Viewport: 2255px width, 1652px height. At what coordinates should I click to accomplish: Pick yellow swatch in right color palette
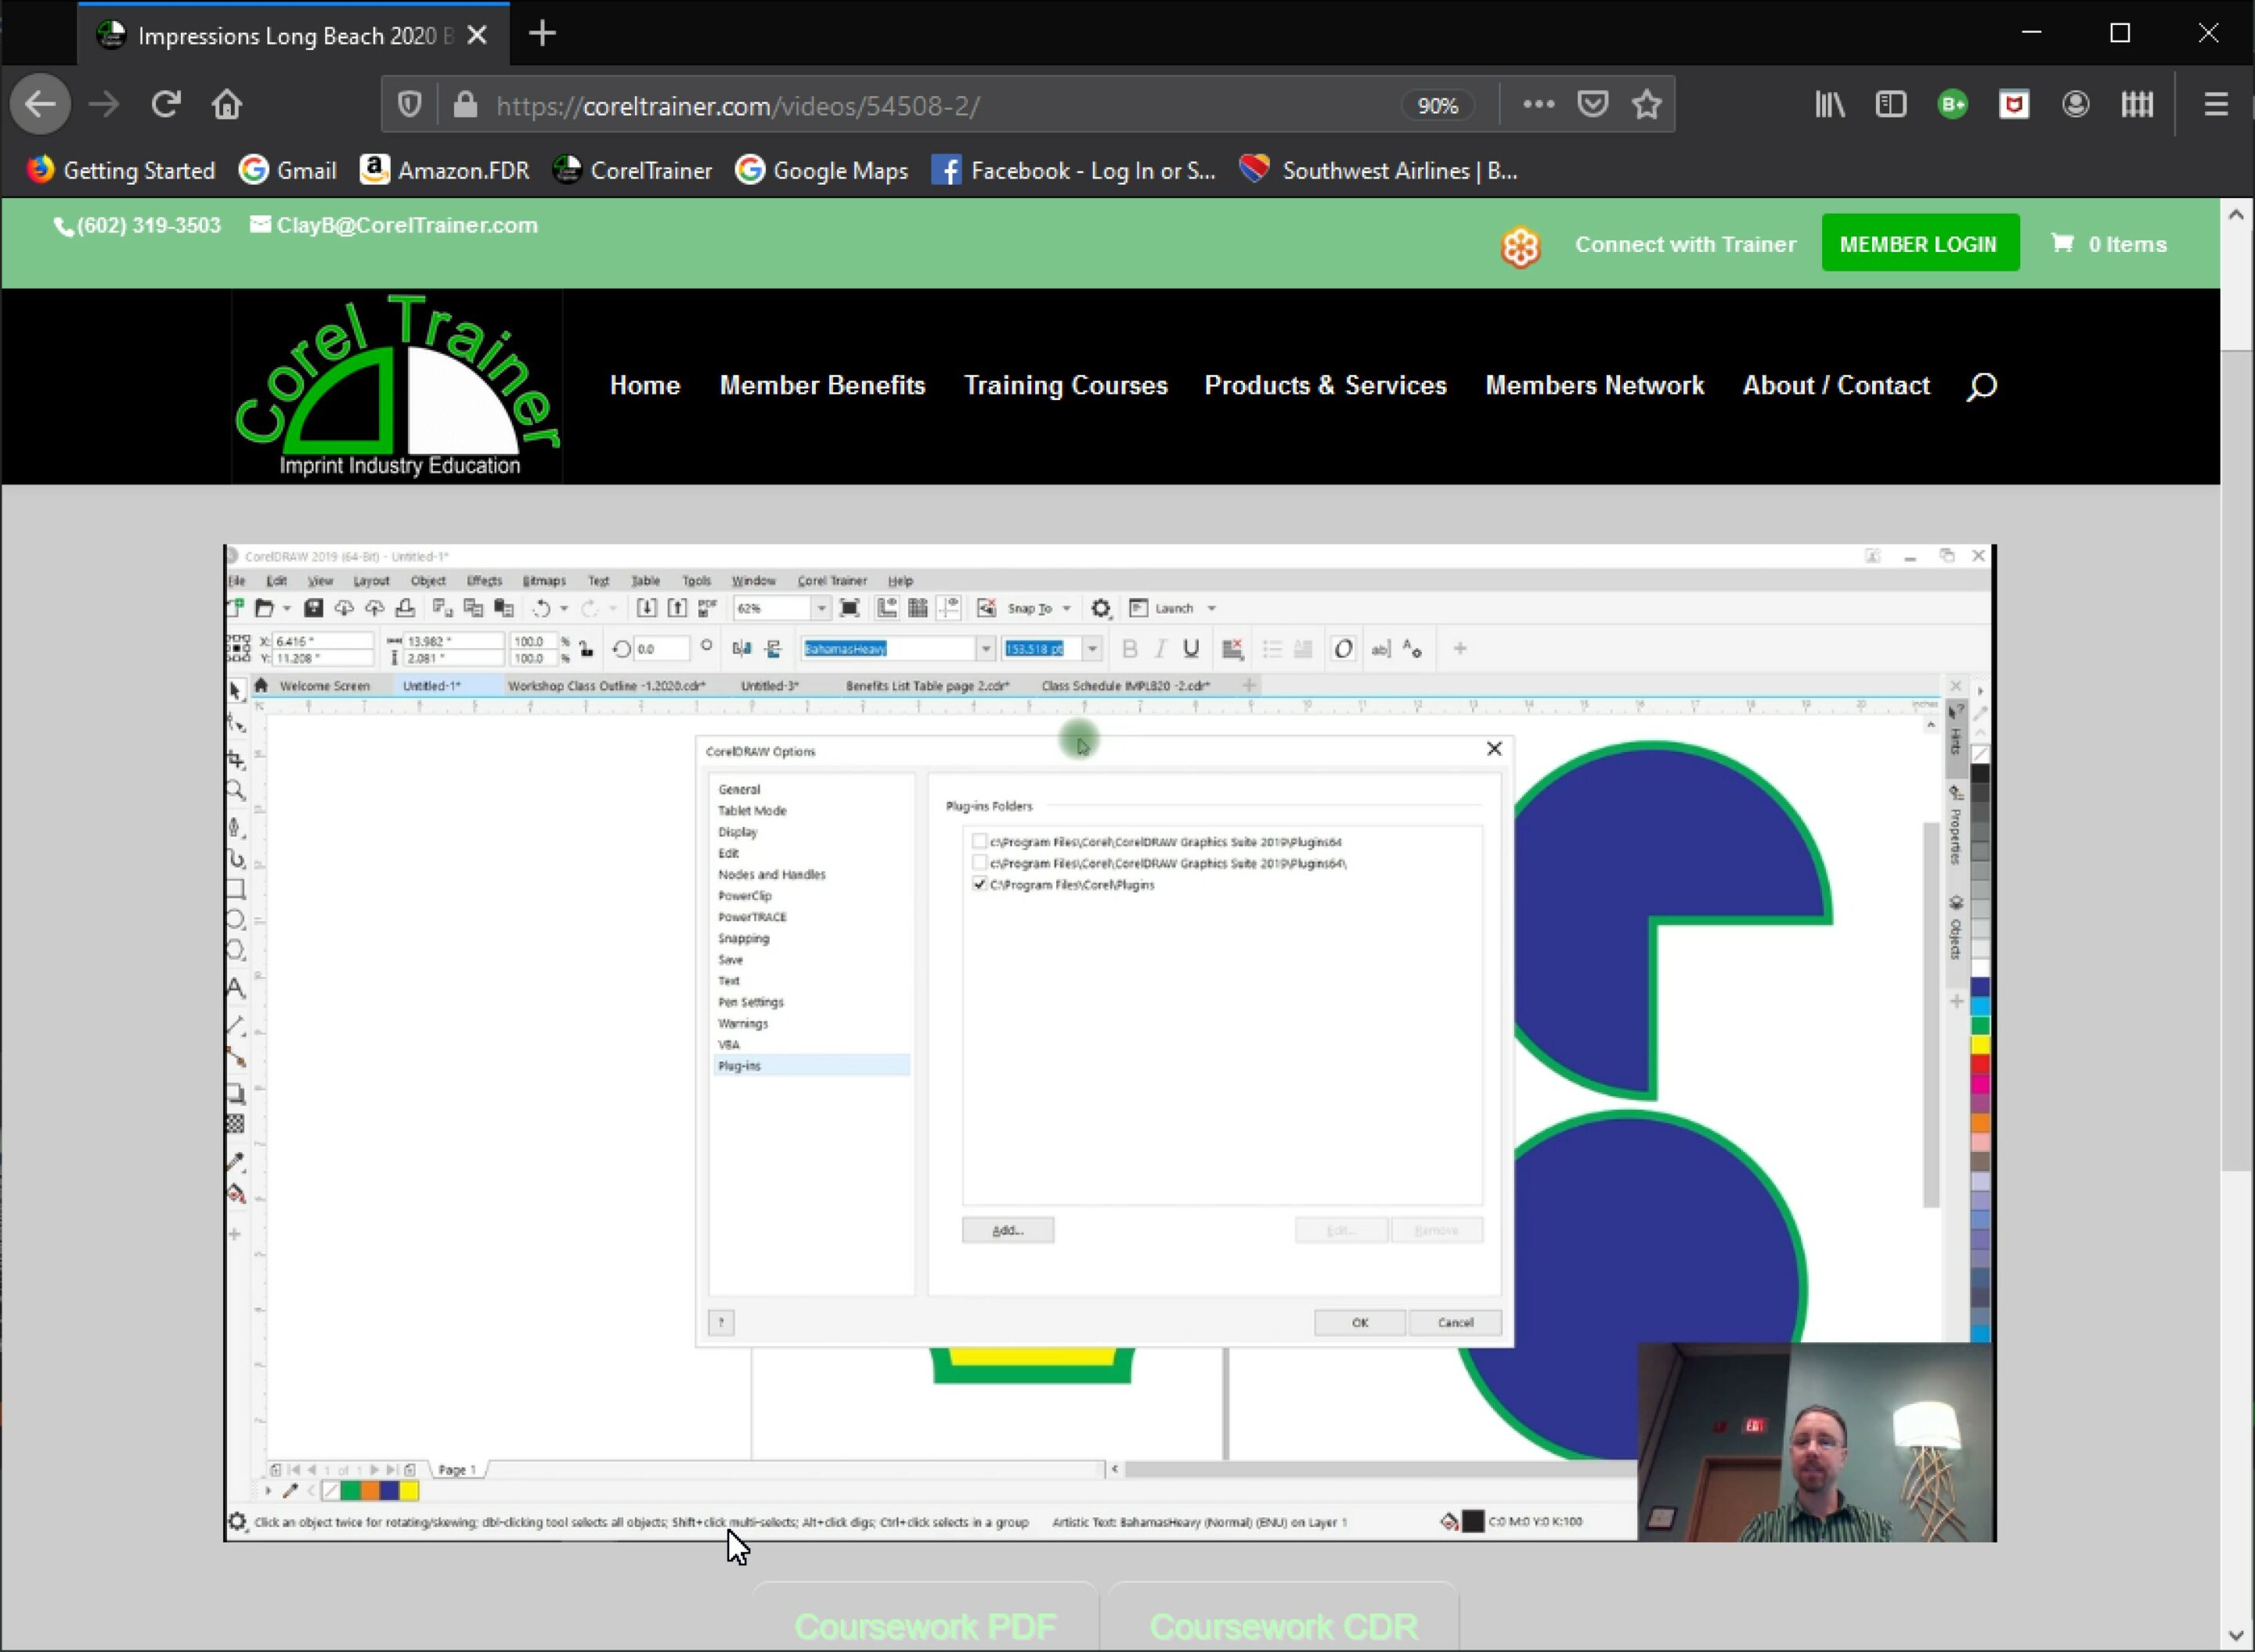coord(1980,1045)
